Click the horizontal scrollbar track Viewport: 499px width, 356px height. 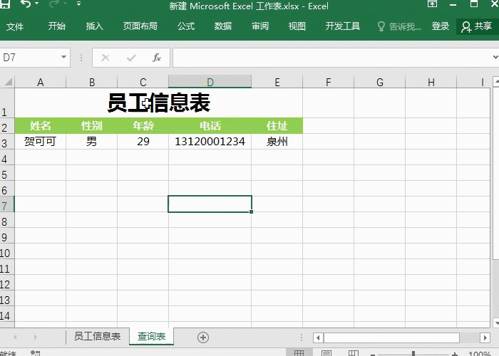[469, 337]
